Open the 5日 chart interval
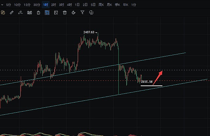Screen dimensions: 210x136 (93, 5)
